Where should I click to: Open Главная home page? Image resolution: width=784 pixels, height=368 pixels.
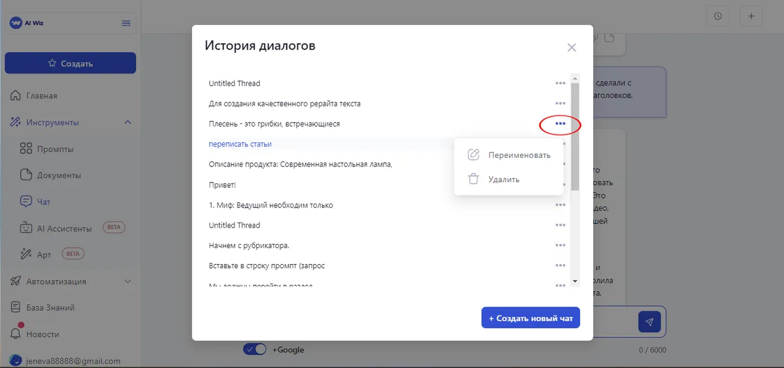pos(42,96)
